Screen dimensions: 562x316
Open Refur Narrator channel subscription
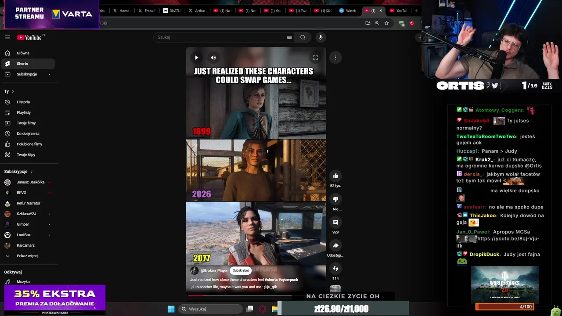pyautogui.click(x=27, y=203)
